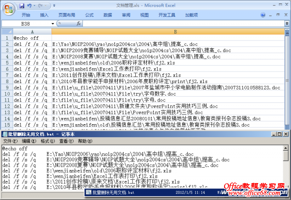Click the Redo icon in Quick Access toolbar
Viewport: 291px width, 200px height.
(40, 6)
